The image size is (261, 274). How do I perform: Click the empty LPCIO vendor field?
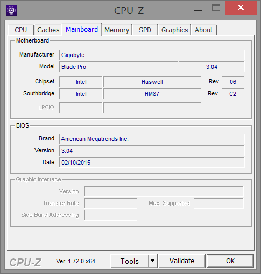tap(81, 108)
